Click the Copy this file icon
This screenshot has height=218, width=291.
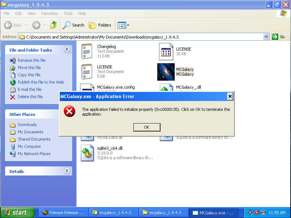click(x=13, y=75)
